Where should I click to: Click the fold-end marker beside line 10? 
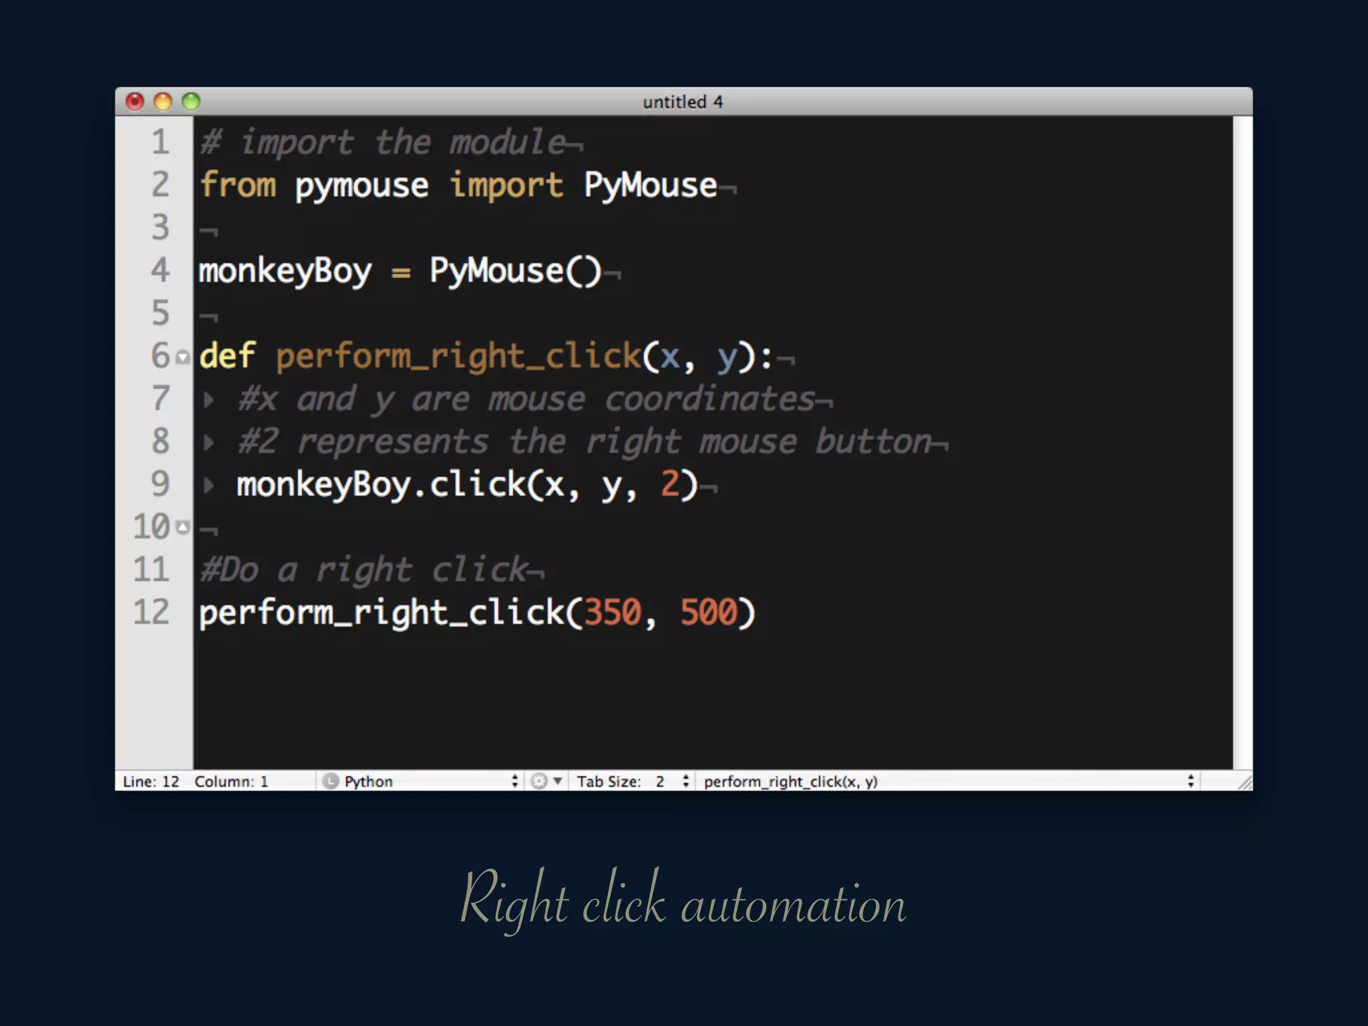click(x=182, y=528)
